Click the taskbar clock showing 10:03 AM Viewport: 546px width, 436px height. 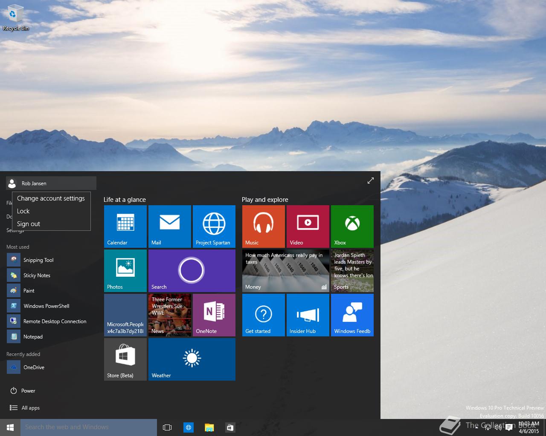pyautogui.click(x=529, y=427)
